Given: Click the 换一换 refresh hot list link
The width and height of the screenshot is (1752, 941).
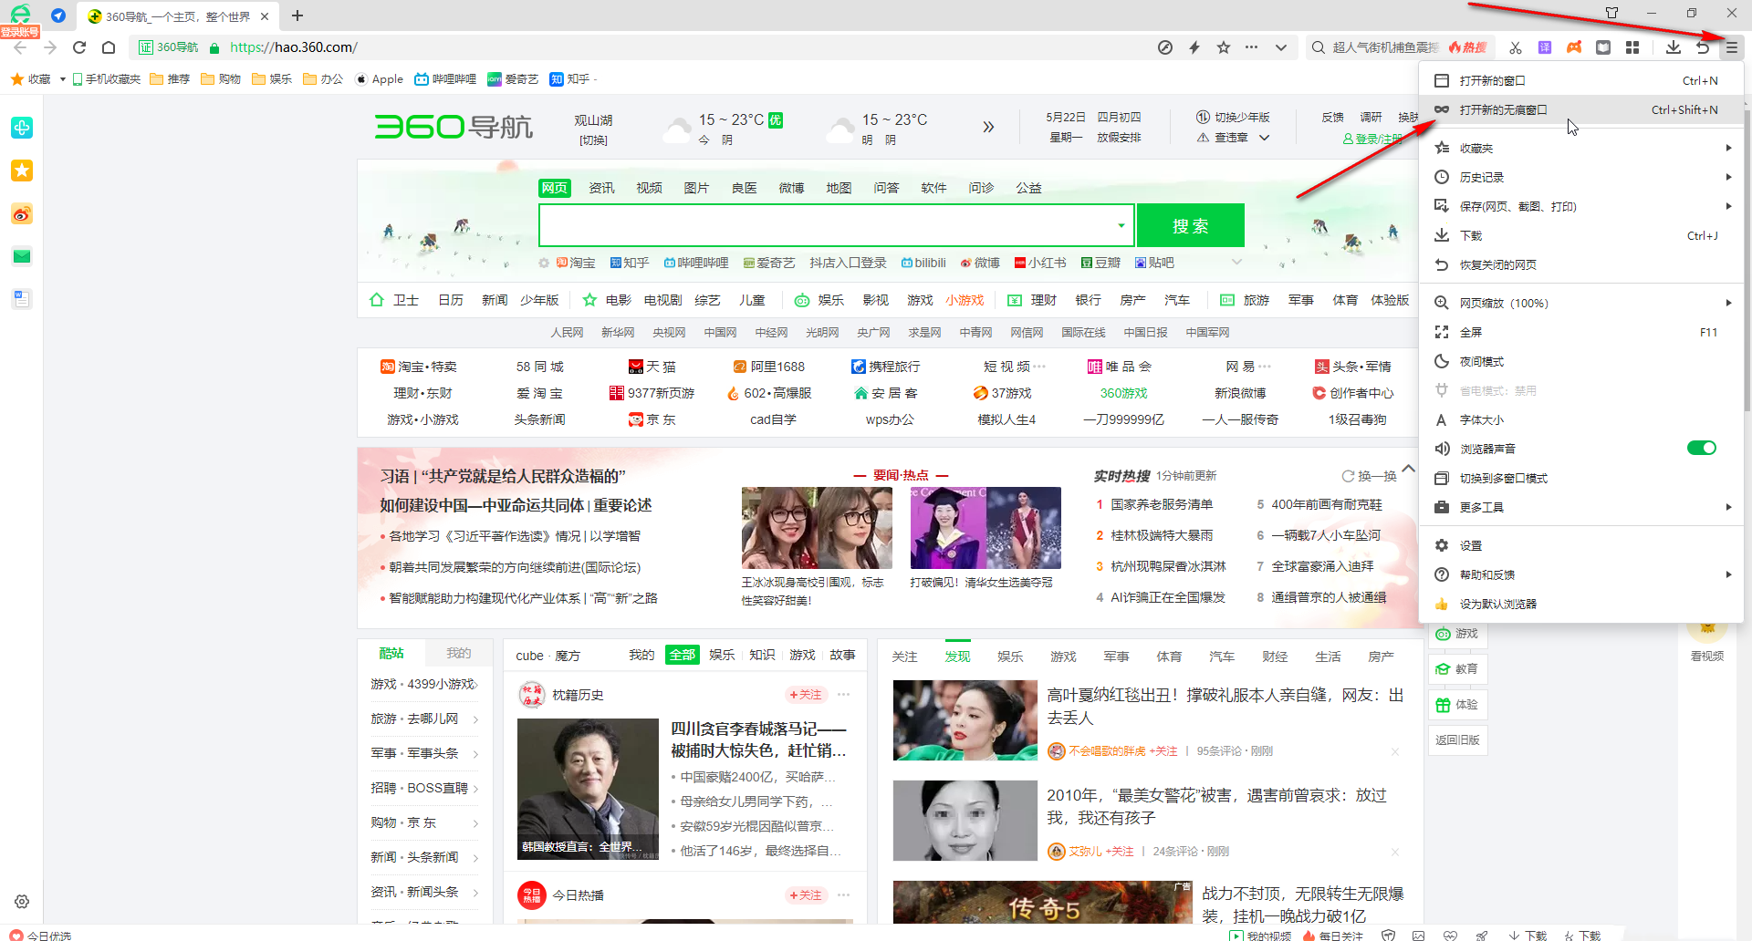Looking at the screenshot, I should tap(1370, 476).
